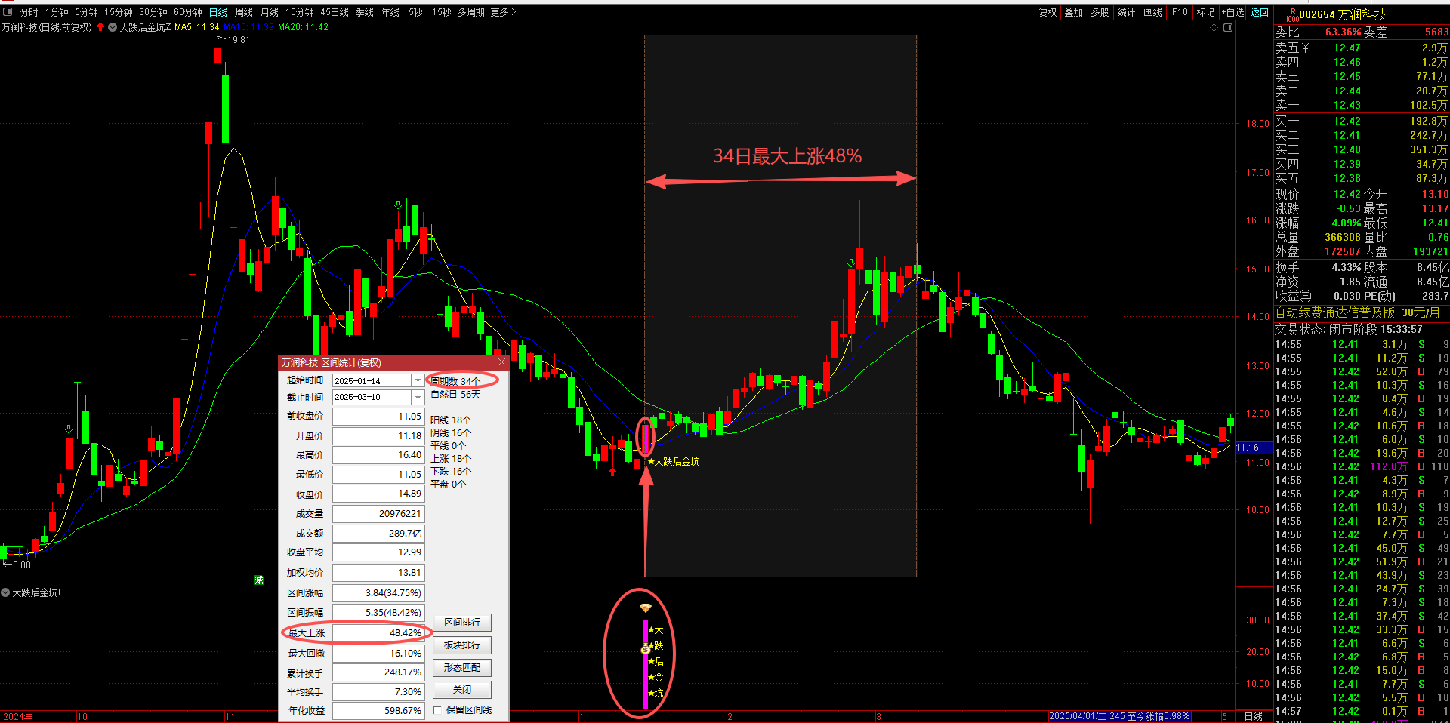Click the 112.0万 trade tick entry
Image resolution: width=1450 pixels, height=723 pixels.
[x=1390, y=466]
